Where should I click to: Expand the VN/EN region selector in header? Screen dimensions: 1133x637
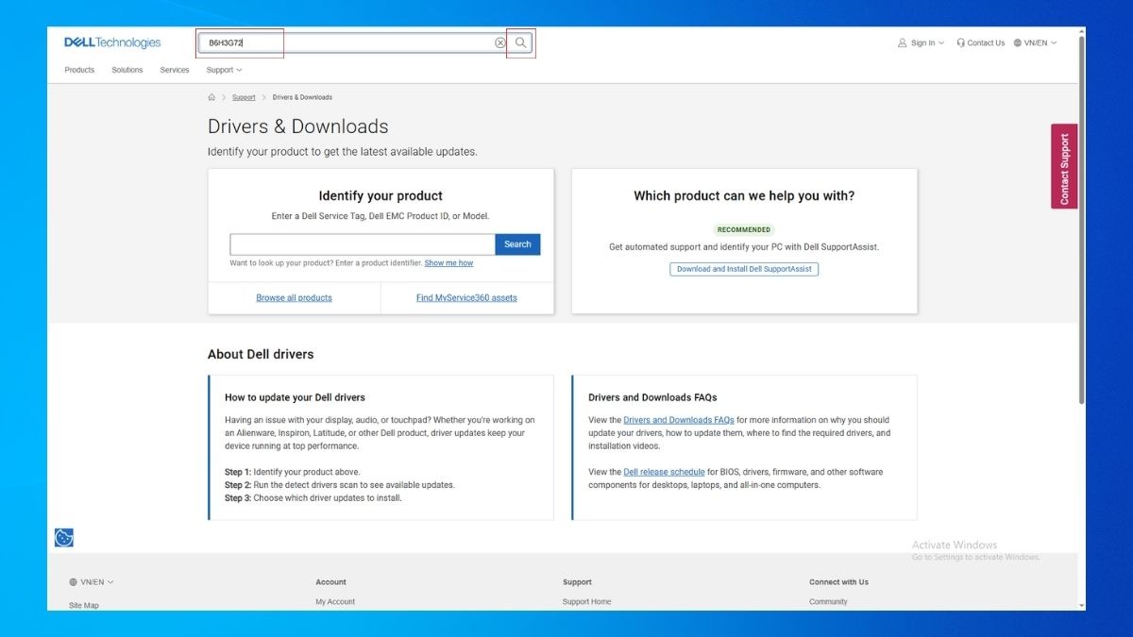click(x=1035, y=42)
